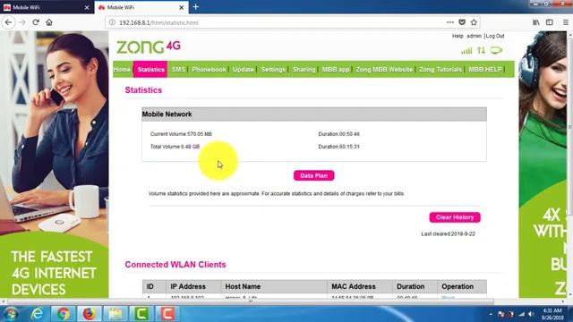Click the horizontal scrollbar at bottom
Image resolution: width=573 pixels, height=322 pixels.
tap(251, 302)
